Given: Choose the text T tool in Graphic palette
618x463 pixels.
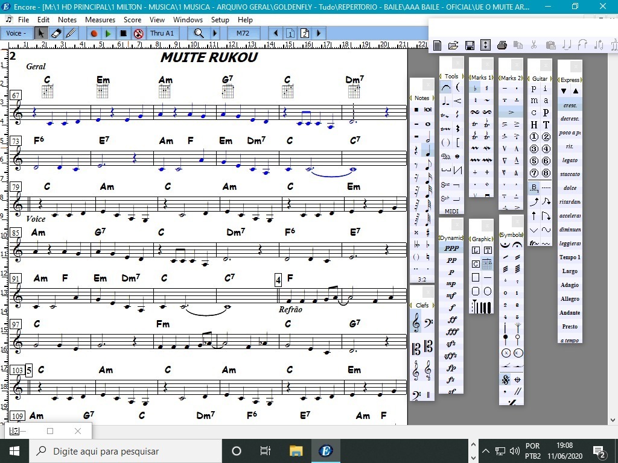Looking at the screenshot, I should [488, 250].
